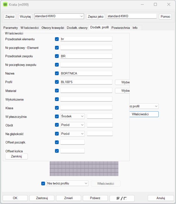Click the check/uncheck all toggle button

[x=121, y=198]
